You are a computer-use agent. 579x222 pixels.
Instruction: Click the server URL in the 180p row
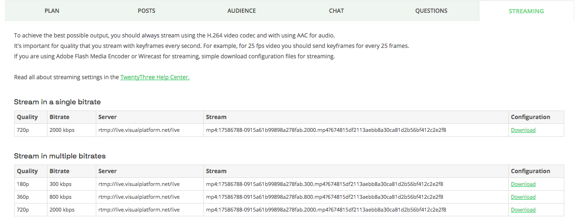click(x=139, y=184)
